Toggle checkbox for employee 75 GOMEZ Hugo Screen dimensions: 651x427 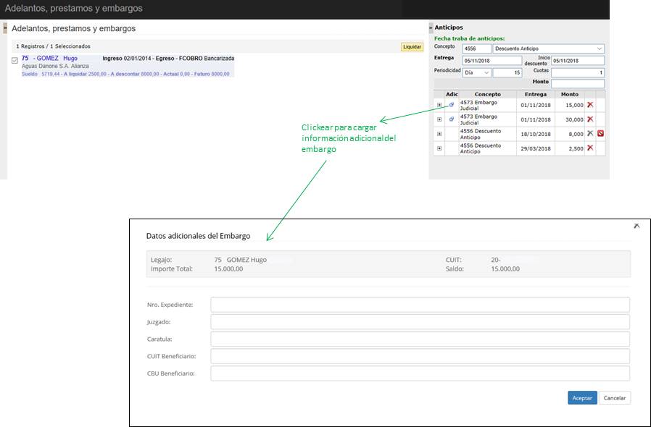pos(14,60)
